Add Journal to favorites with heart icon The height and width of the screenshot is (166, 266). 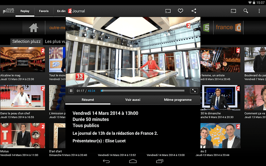(180, 11)
